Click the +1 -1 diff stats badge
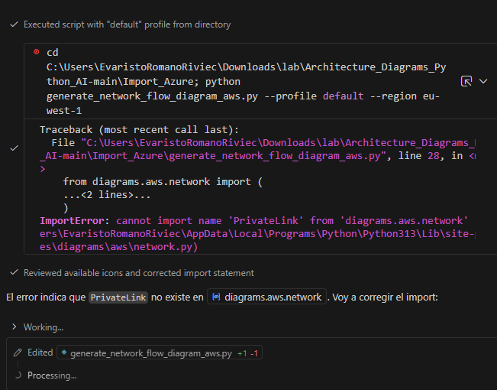497x390 pixels. point(250,353)
